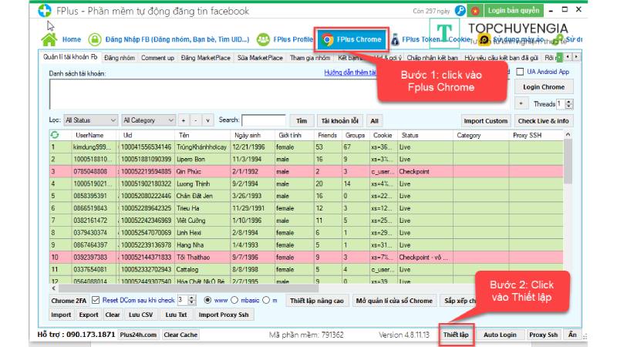Open FPlus Chrome via Chrome icon
This screenshot has height=347, width=617.
(x=328, y=39)
